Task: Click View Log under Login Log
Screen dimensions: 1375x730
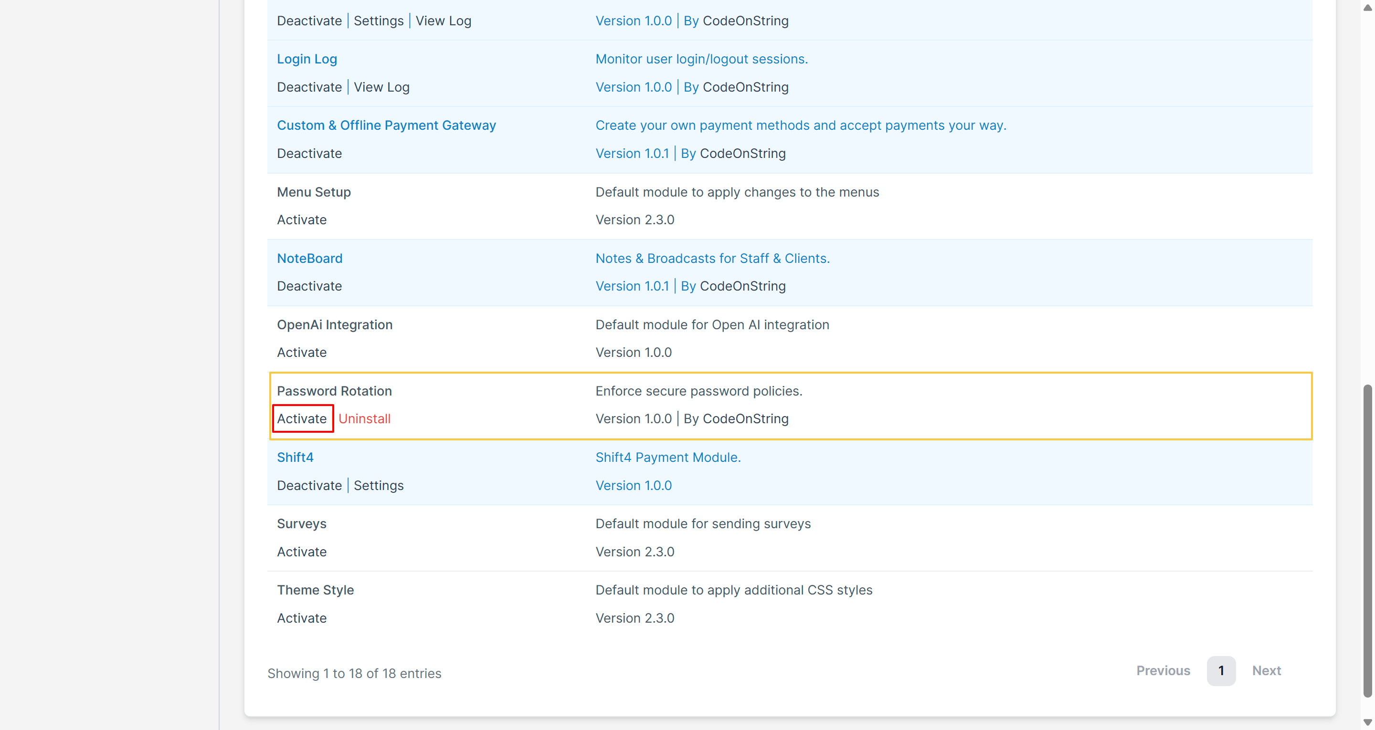Action: click(x=381, y=87)
